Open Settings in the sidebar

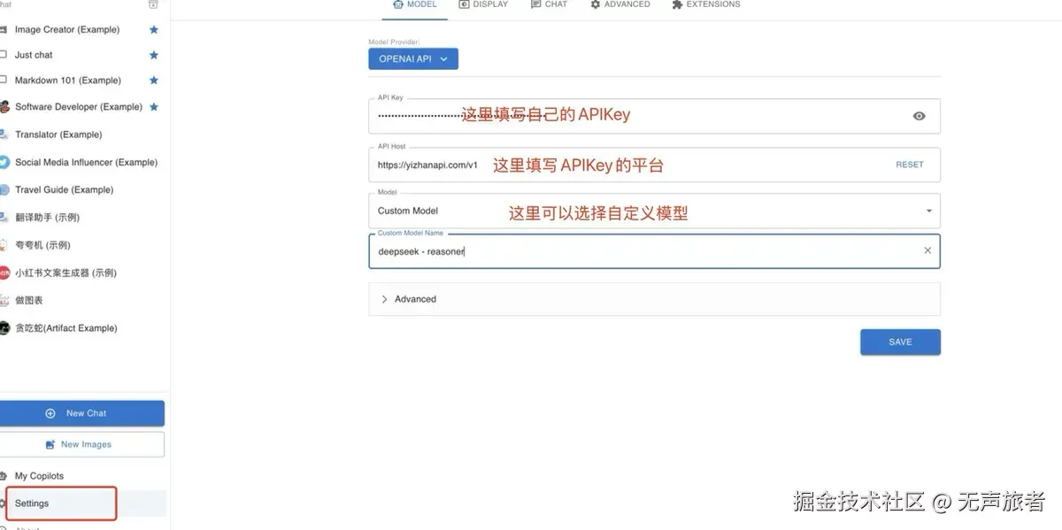pyautogui.click(x=83, y=503)
